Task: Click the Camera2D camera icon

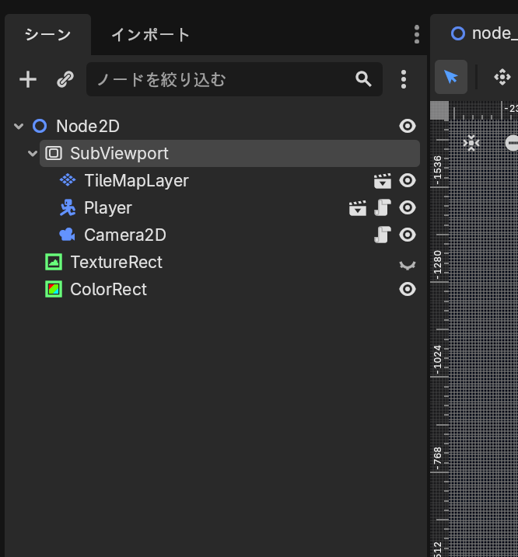Action: point(67,235)
